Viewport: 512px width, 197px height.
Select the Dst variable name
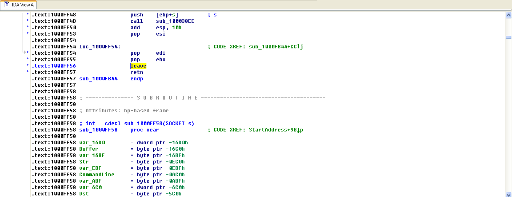(x=84, y=194)
